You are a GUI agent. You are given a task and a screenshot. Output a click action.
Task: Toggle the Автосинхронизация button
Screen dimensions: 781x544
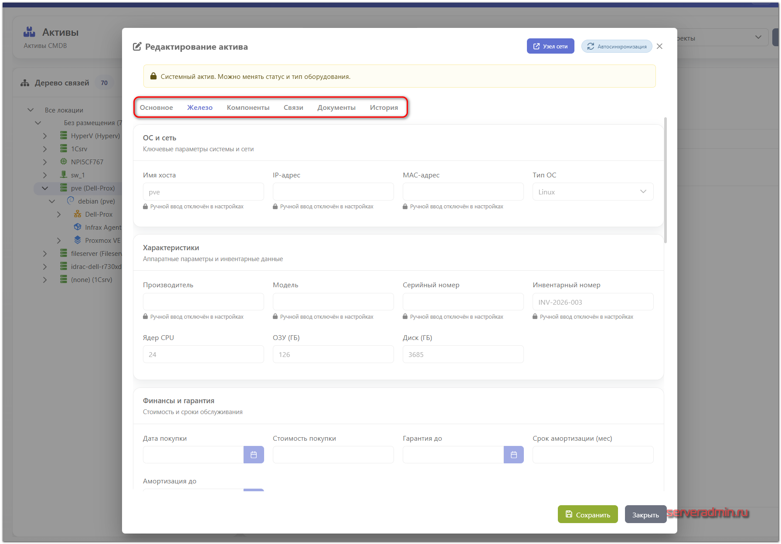(x=616, y=47)
